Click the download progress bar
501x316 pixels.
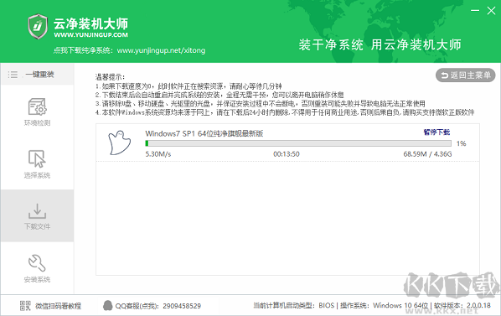click(298, 143)
